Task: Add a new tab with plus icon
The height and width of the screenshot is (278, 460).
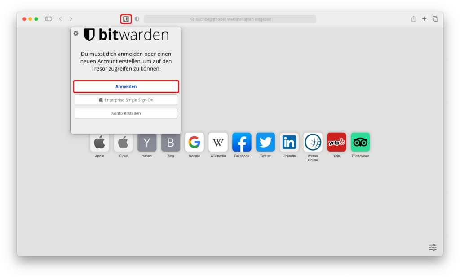Action: click(424, 19)
